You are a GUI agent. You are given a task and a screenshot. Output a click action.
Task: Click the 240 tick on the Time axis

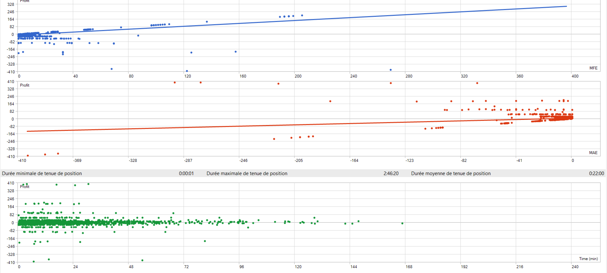tap(575, 267)
